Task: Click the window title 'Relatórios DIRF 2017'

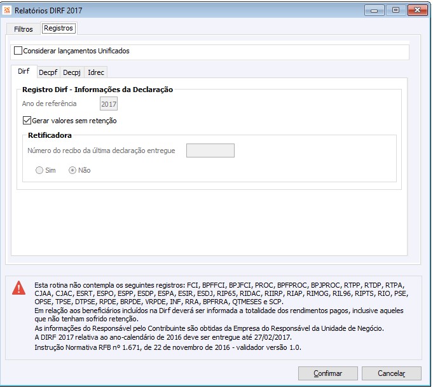Action: pos(48,11)
